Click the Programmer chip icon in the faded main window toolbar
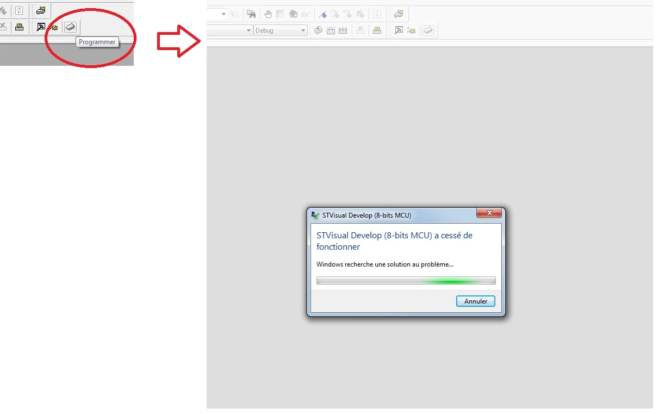This screenshot has height=414, width=659. (x=428, y=30)
